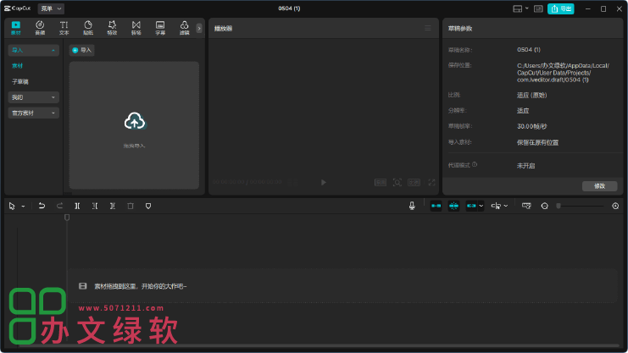Play the preview in the player
Screen dimensions: 628x353
pyautogui.click(x=324, y=183)
